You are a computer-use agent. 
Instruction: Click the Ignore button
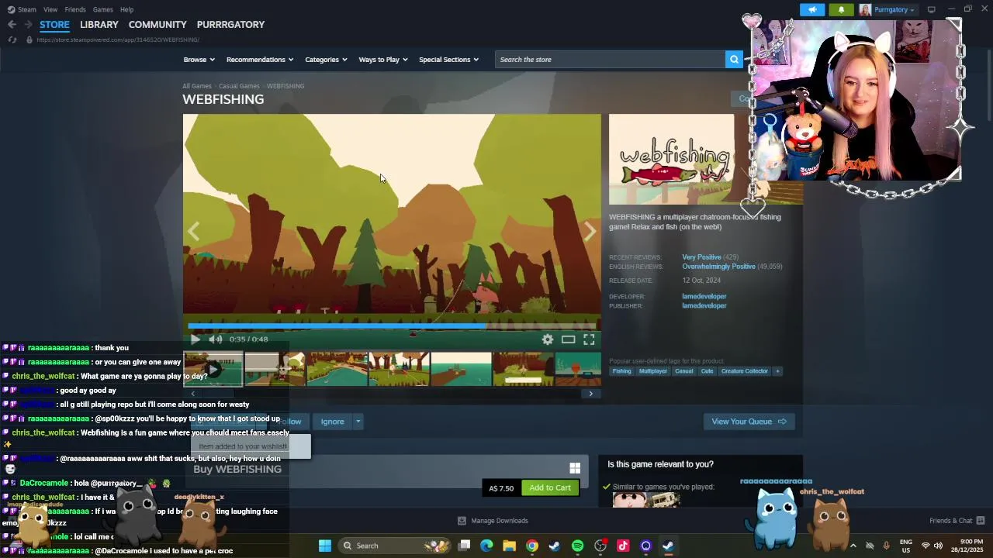[x=332, y=422]
